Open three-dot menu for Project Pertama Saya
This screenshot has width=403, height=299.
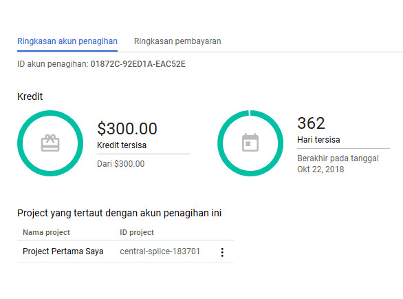222,252
